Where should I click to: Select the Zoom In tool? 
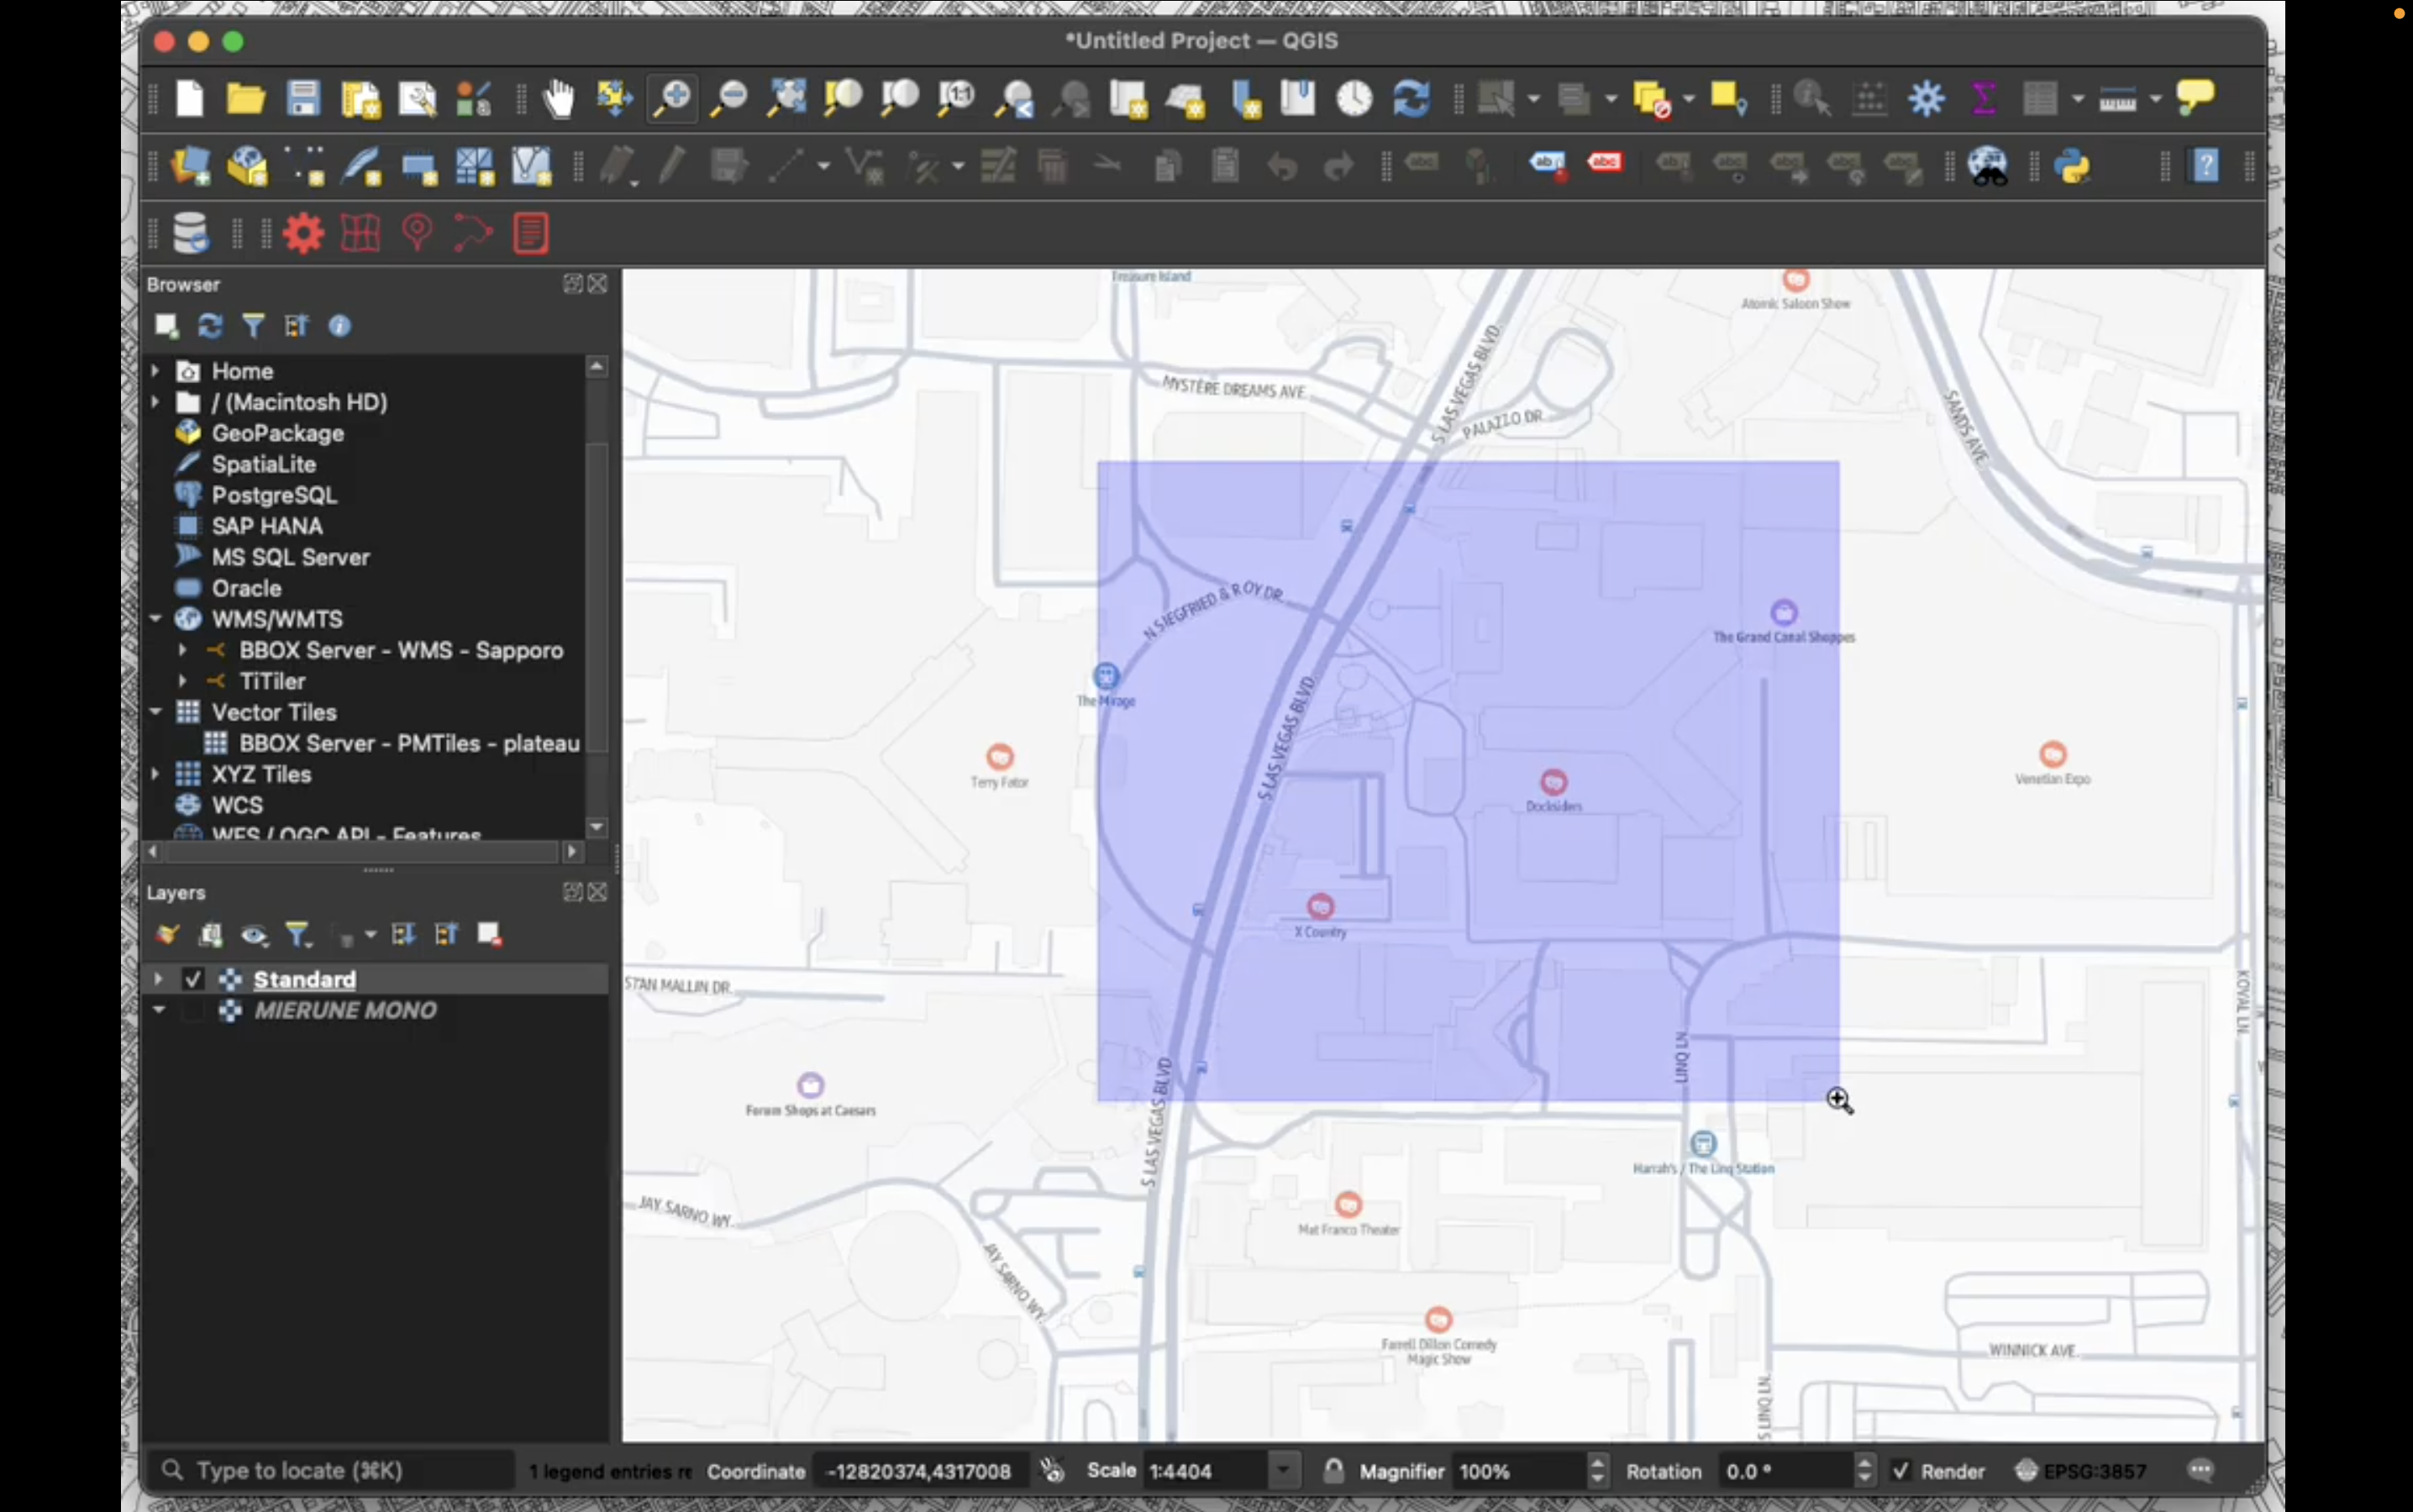click(x=672, y=98)
